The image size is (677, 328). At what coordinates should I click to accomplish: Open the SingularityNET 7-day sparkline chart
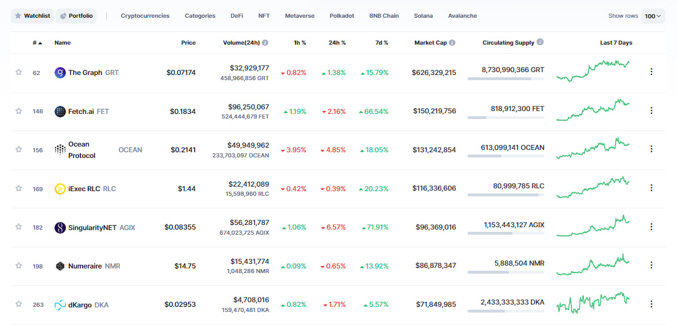pos(593,226)
